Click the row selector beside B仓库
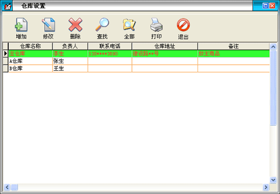This screenshot has height=194, width=280. (x=6, y=68)
